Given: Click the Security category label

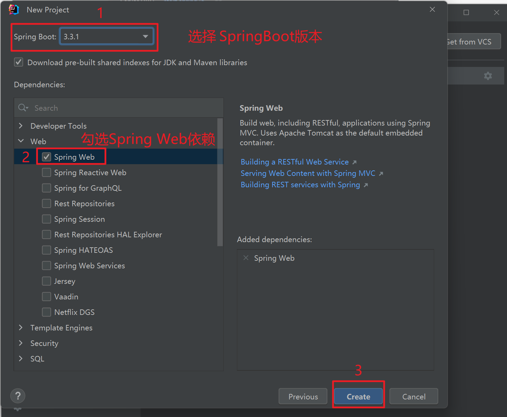Looking at the screenshot, I should point(44,343).
